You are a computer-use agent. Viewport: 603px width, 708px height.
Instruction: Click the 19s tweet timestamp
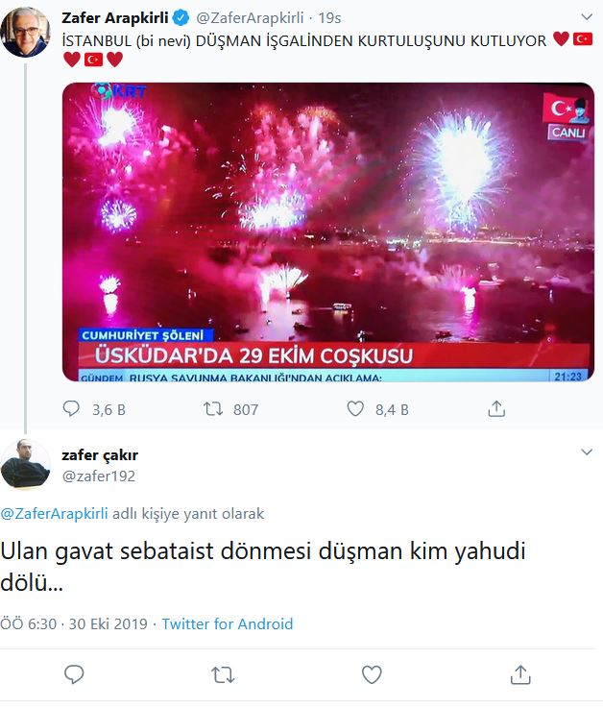click(x=329, y=18)
